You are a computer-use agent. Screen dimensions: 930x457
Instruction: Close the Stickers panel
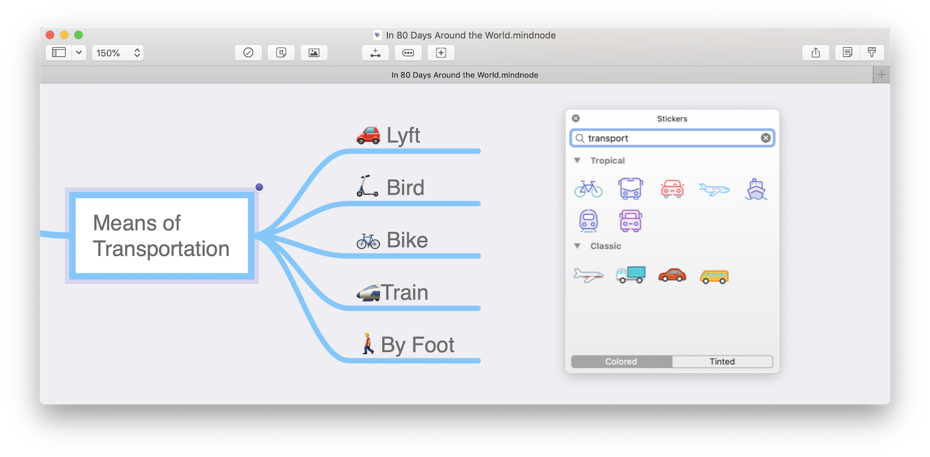[575, 118]
